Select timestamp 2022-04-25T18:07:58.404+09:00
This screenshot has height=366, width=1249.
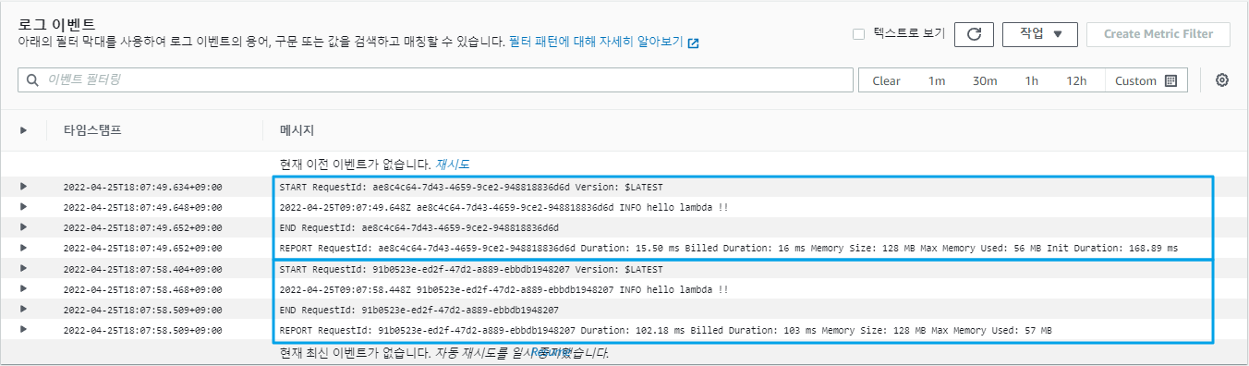142,270
